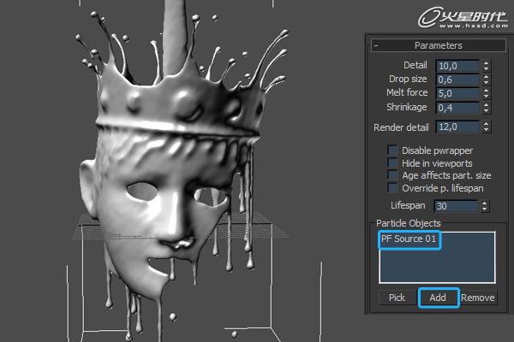Click the Melt force value field

(x=457, y=94)
